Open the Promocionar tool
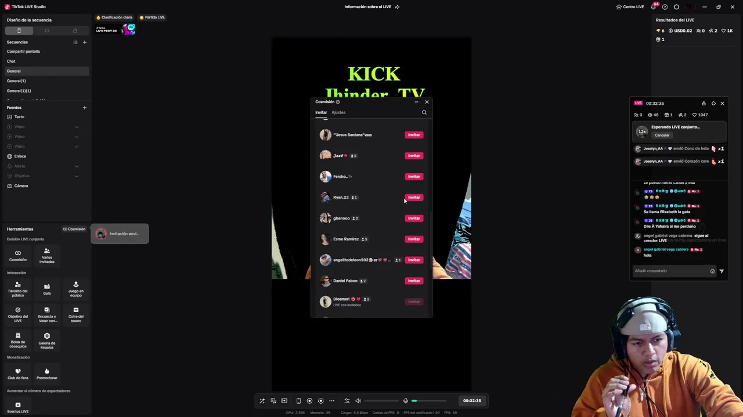The width and height of the screenshot is (743, 417). pyautogui.click(x=47, y=374)
